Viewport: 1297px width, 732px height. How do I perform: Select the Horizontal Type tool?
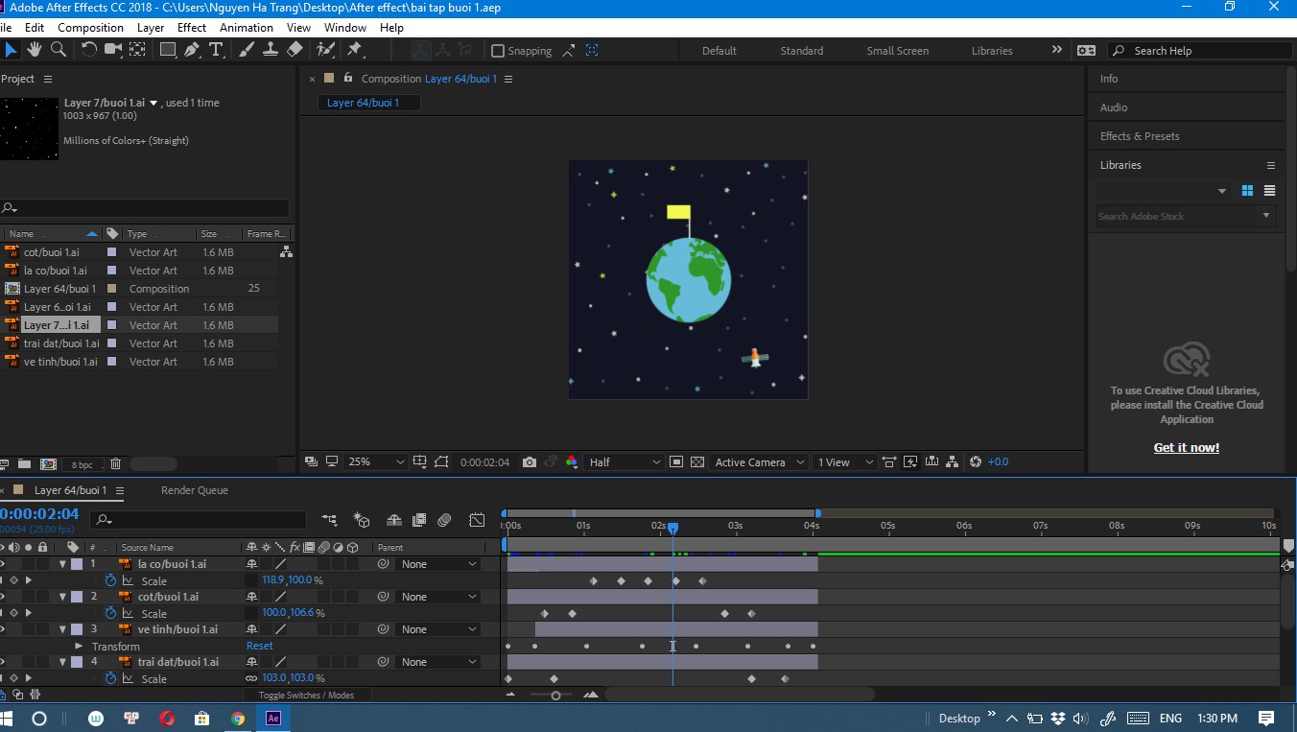pos(216,50)
